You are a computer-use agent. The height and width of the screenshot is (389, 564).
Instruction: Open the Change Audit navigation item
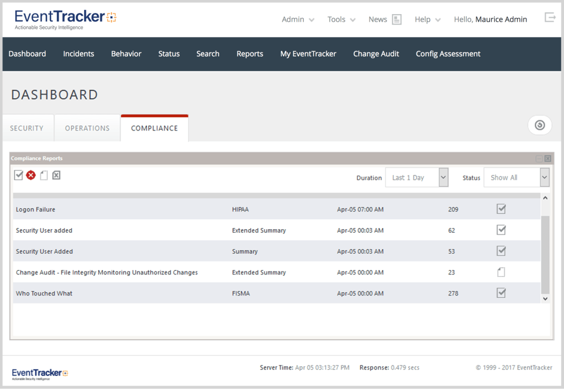click(376, 53)
